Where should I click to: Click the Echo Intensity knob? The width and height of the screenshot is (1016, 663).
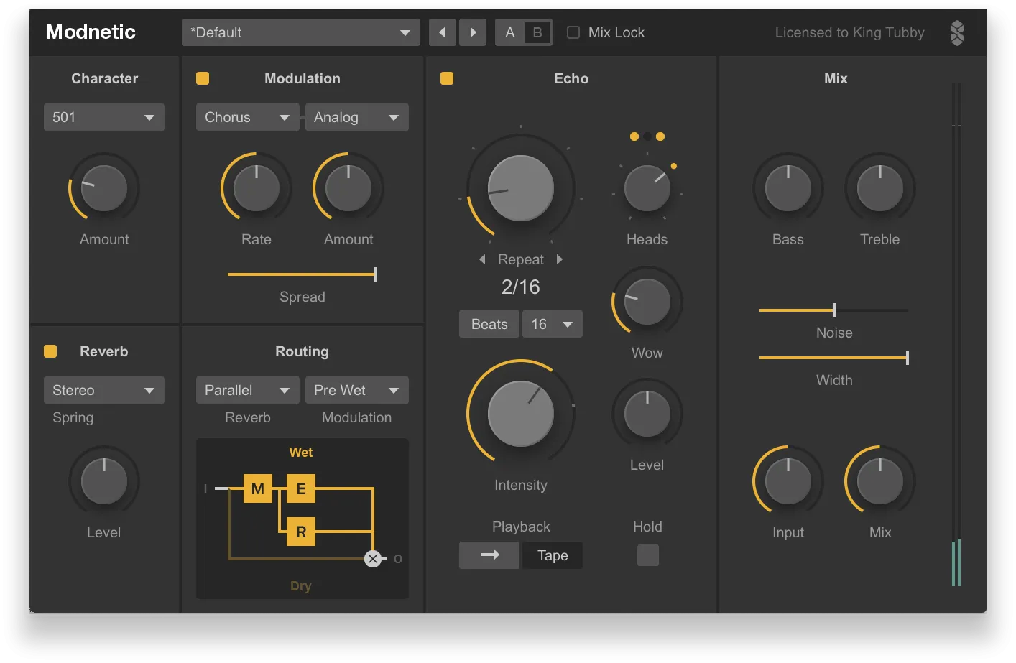[x=521, y=414]
